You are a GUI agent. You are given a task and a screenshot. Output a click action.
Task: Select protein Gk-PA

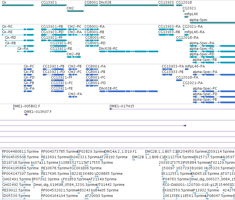[x=29, y=89]
